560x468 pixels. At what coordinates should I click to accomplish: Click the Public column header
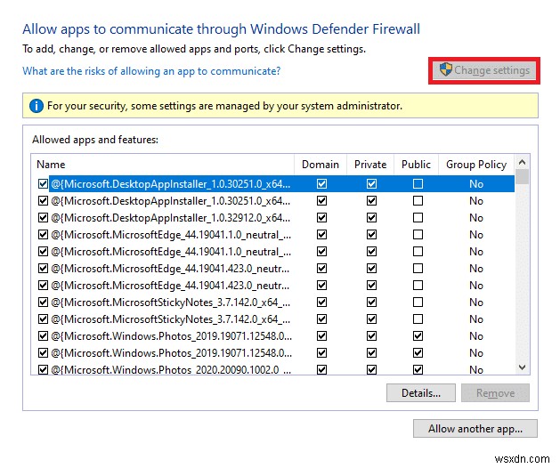416,165
